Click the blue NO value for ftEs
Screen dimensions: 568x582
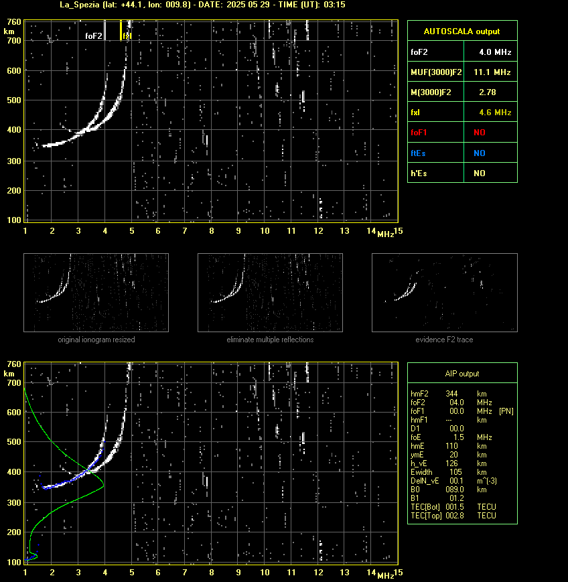[480, 153]
